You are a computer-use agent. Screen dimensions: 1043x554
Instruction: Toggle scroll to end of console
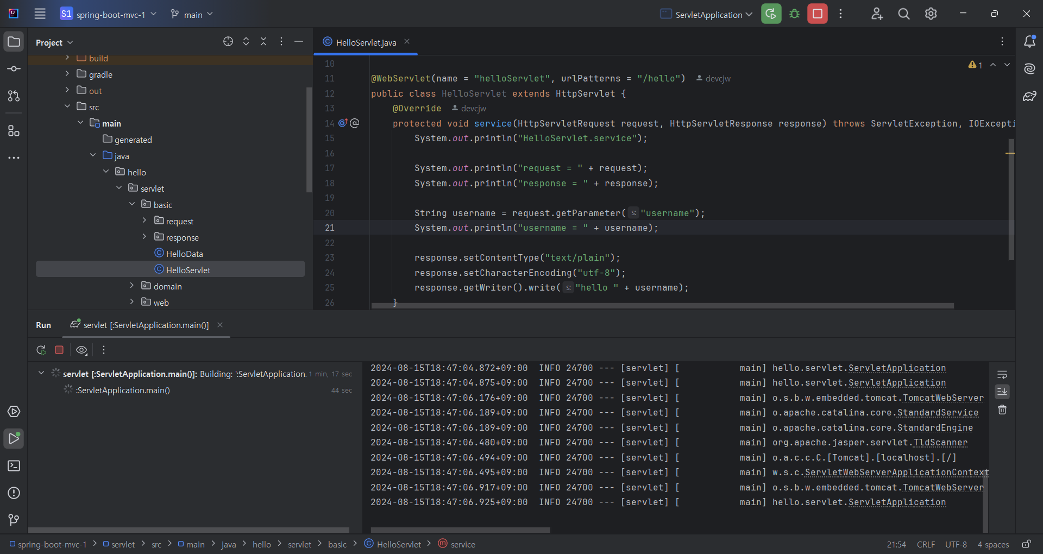coord(1002,392)
